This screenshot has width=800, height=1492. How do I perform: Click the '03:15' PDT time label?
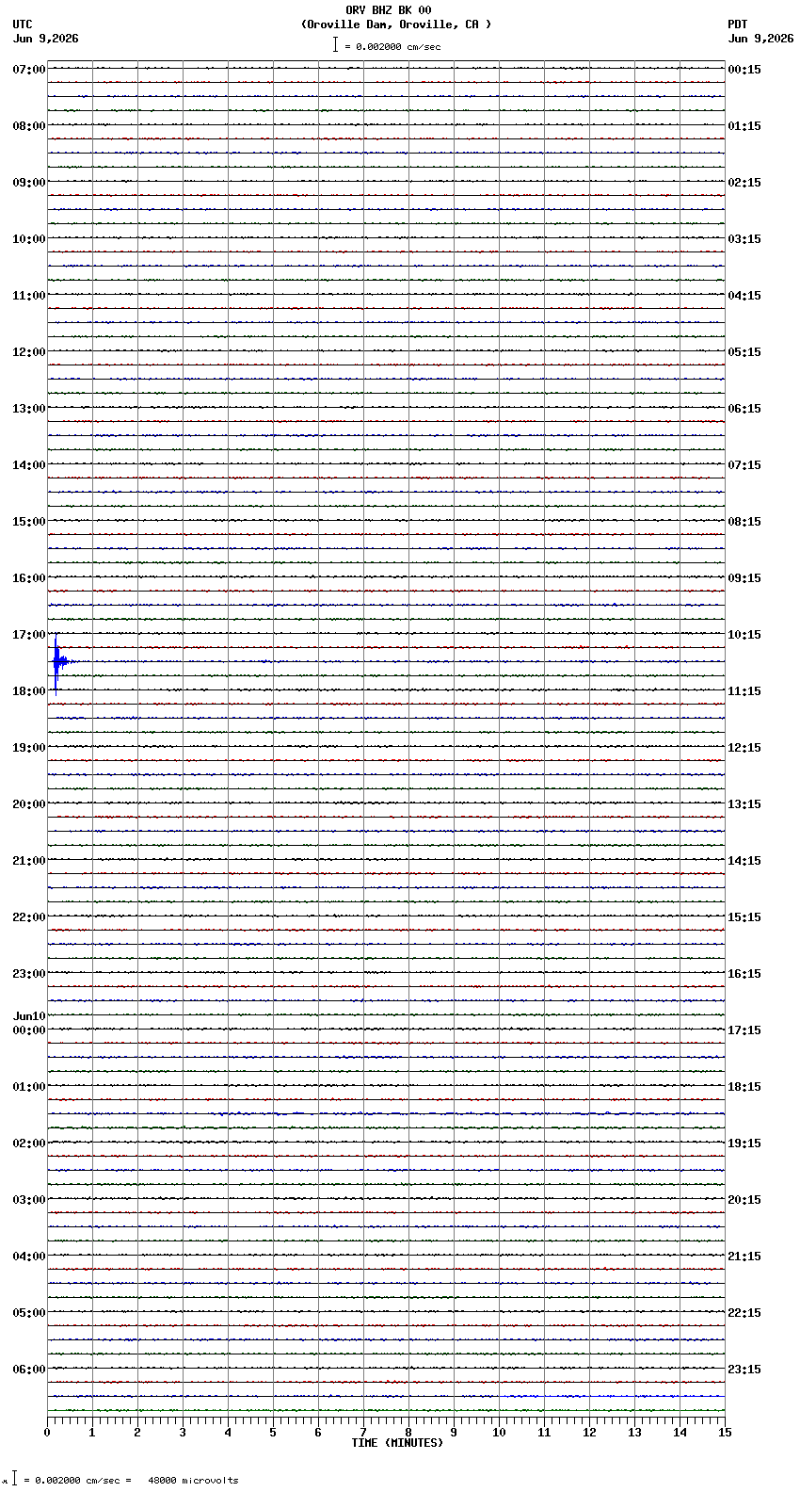[x=744, y=239]
